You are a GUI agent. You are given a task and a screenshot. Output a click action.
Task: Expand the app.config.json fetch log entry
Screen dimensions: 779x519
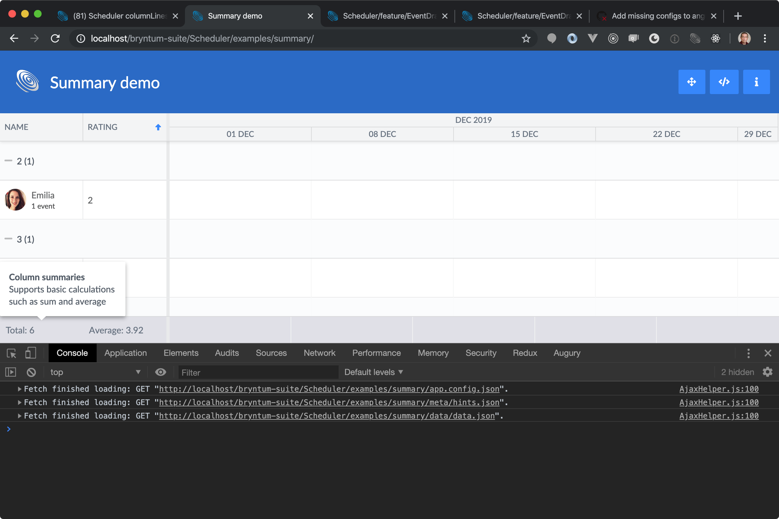20,389
